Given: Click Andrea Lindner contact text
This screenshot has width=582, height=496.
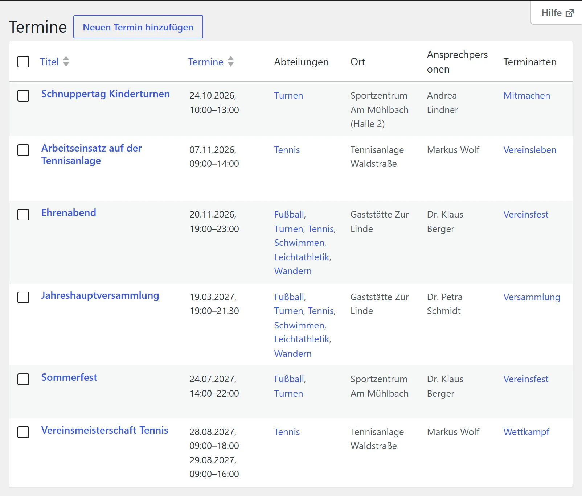Looking at the screenshot, I should (443, 103).
